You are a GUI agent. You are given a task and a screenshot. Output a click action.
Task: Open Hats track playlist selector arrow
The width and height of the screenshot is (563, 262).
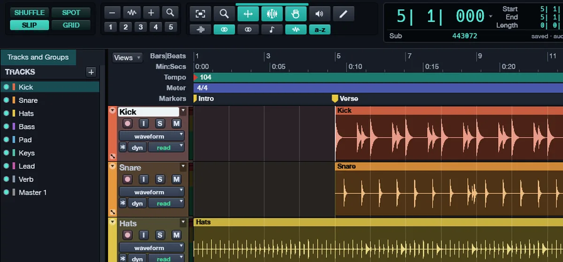click(x=183, y=223)
